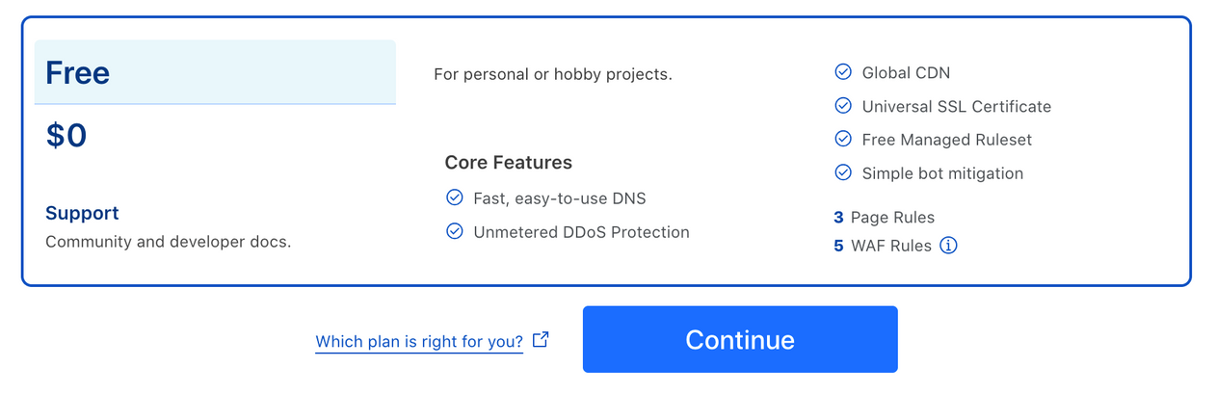Click the Universal SSL Certificate label
Screen dimensions: 1217x393
(956, 107)
